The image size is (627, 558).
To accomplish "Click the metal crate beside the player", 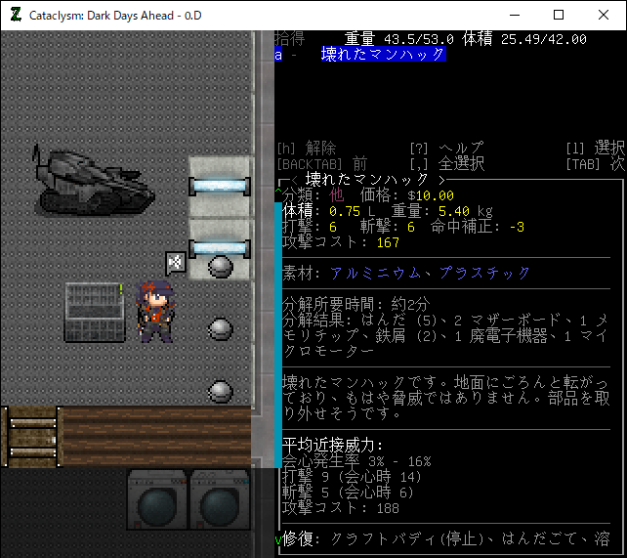I will [95, 312].
